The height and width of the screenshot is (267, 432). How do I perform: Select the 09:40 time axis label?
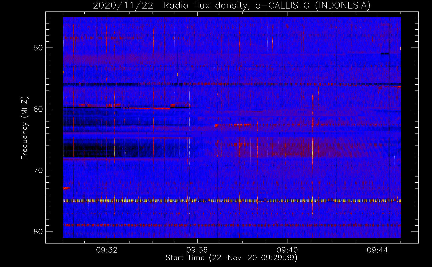pos(287,250)
